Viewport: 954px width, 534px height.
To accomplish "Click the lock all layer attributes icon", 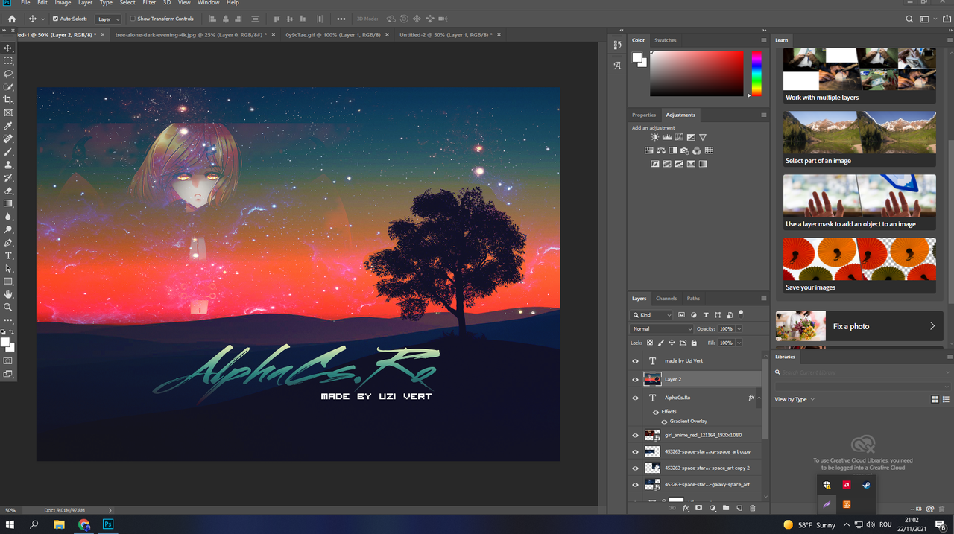I will click(694, 343).
